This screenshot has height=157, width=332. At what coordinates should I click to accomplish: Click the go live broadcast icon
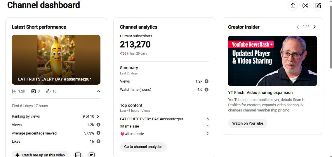[305, 6]
